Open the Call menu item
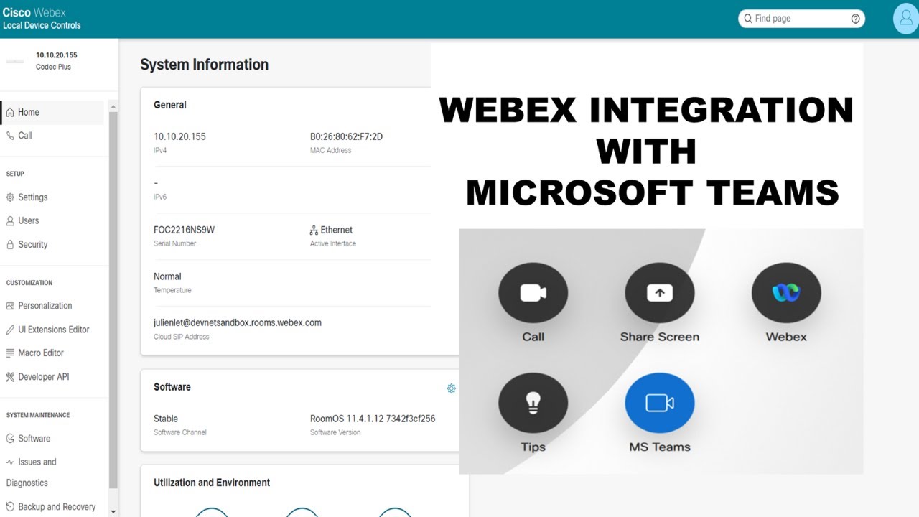This screenshot has width=919, height=517. click(52, 136)
